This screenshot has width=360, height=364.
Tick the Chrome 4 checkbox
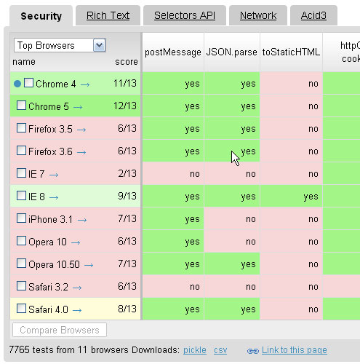click(28, 83)
